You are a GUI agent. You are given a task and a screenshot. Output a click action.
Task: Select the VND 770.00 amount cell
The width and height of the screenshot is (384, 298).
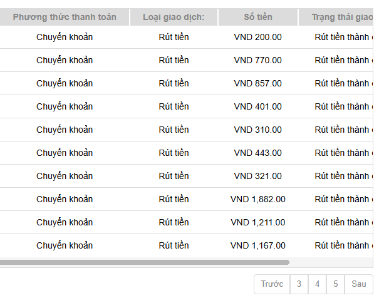tap(258, 60)
